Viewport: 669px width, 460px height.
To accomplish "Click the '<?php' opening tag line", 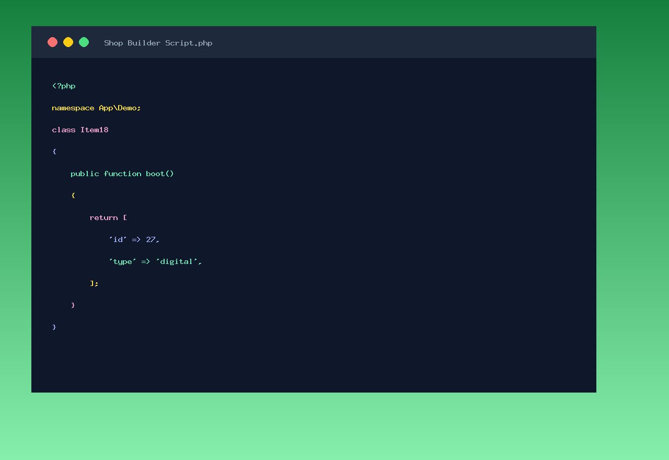I will click(64, 86).
